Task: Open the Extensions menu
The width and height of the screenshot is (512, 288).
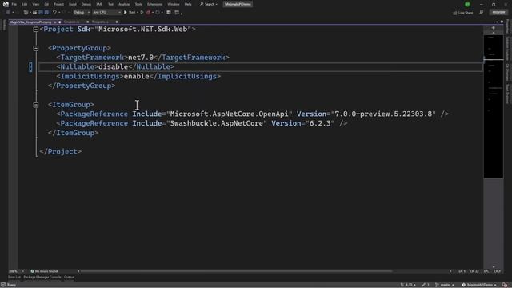Action: pyautogui.click(x=154, y=4)
